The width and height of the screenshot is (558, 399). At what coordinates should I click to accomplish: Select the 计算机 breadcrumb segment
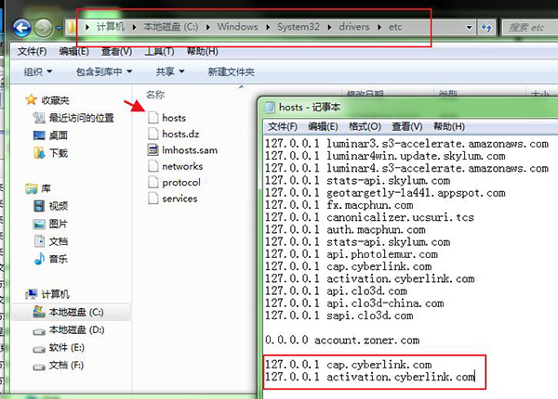[x=111, y=27]
